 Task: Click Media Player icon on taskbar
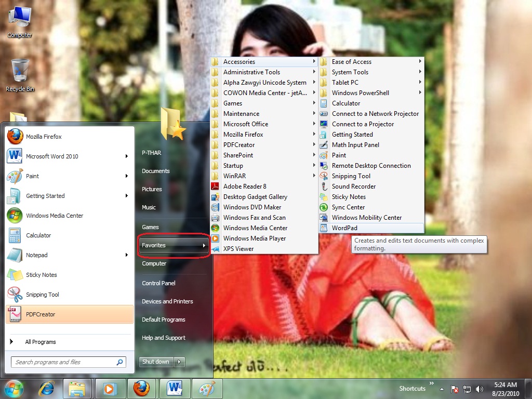pyautogui.click(x=109, y=389)
